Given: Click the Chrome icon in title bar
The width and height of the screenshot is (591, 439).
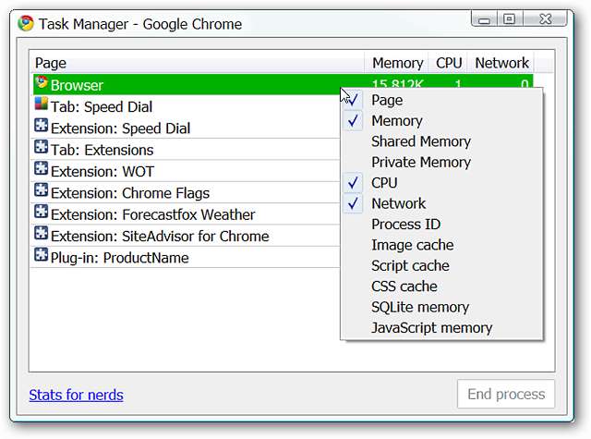Looking at the screenshot, I should (x=28, y=23).
